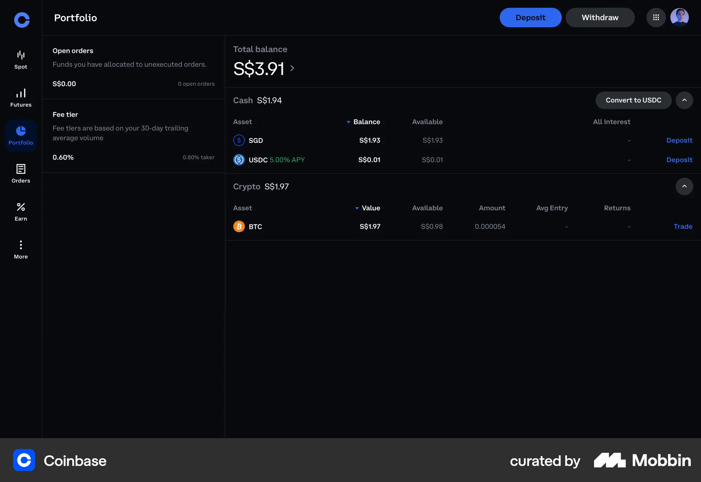The image size is (701, 482).
Task: Collapse the Cash section
Action: pos(685,100)
